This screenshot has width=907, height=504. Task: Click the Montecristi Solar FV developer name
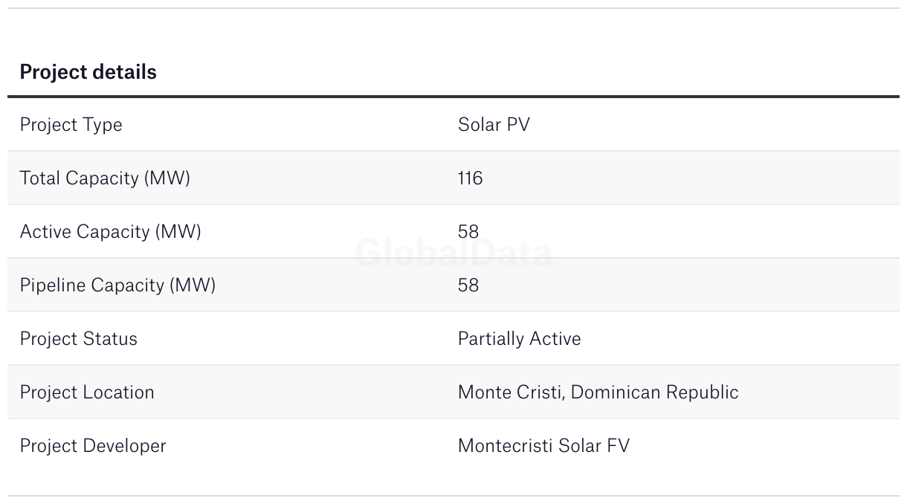543,446
